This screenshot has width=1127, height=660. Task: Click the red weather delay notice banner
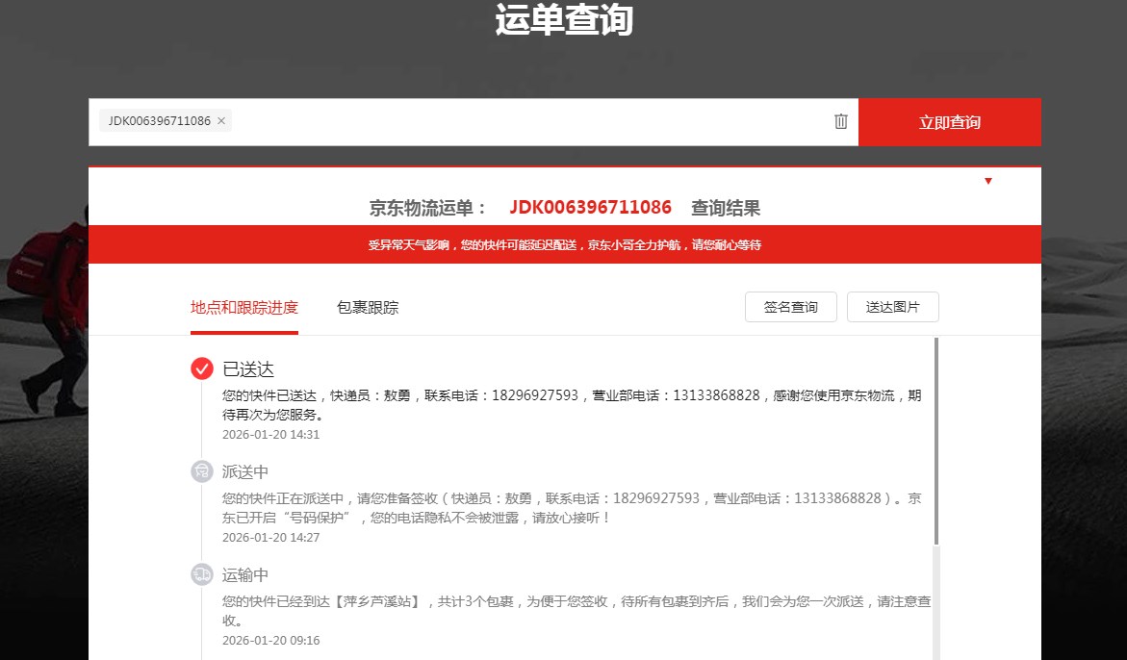pyautogui.click(x=564, y=244)
